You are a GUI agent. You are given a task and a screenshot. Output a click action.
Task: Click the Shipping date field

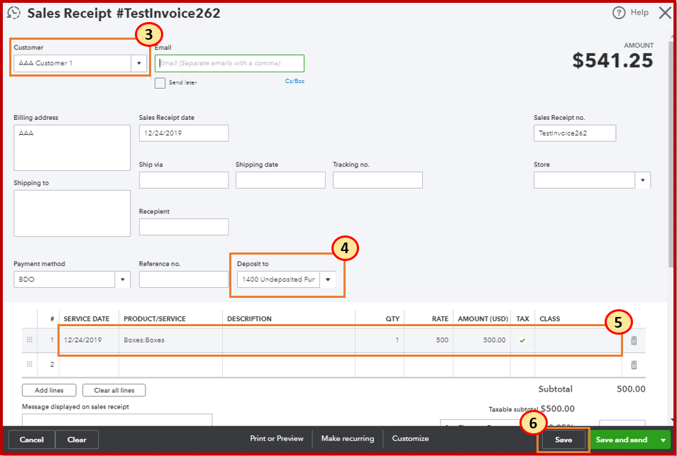click(x=280, y=180)
